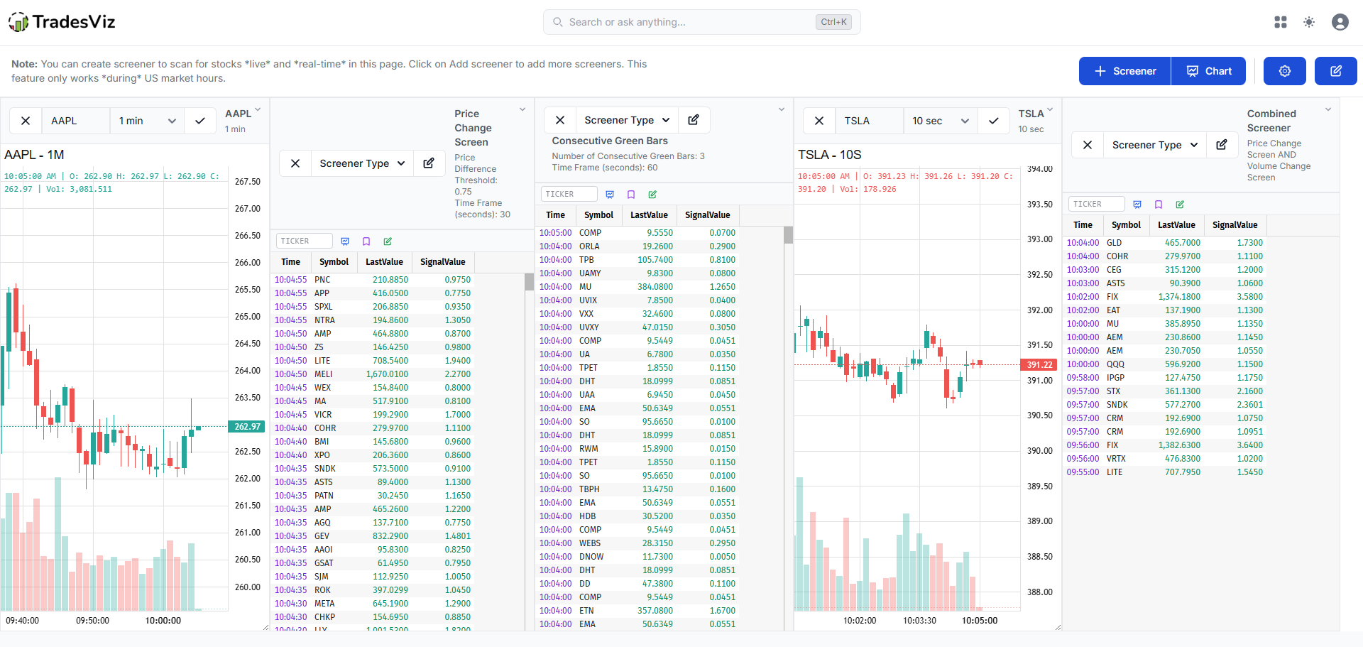The width and height of the screenshot is (1363, 647).
Task: Toggle the checkmark beside the TSLA 10 sec selector
Action: (x=993, y=121)
